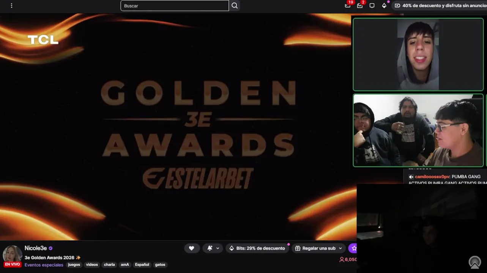Select the charla tag

(x=109, y=265)
